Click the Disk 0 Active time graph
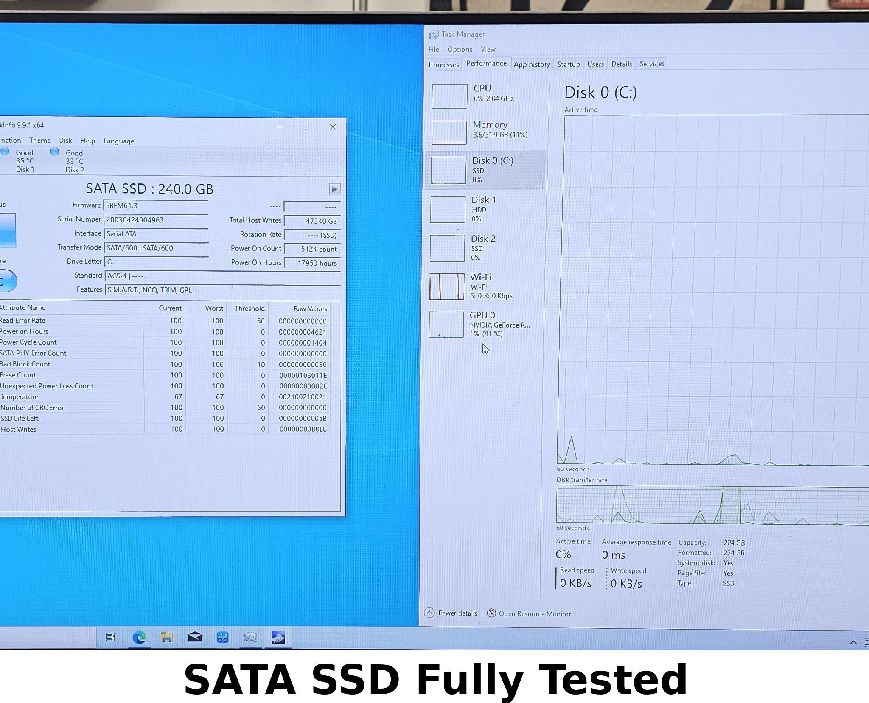Viewport: 869px width, 703px height. (713, 290)
